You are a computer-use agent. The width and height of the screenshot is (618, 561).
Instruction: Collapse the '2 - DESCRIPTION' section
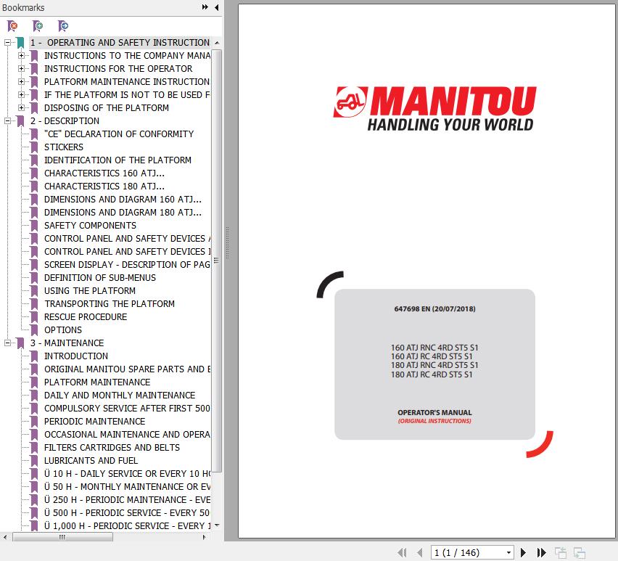click(x=7, y=120)
